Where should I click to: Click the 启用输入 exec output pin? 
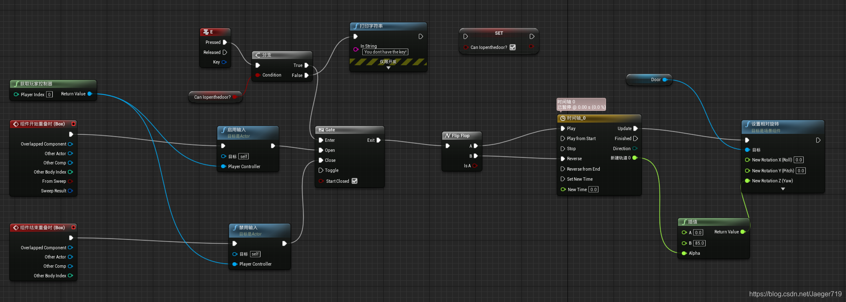(273, 146)
